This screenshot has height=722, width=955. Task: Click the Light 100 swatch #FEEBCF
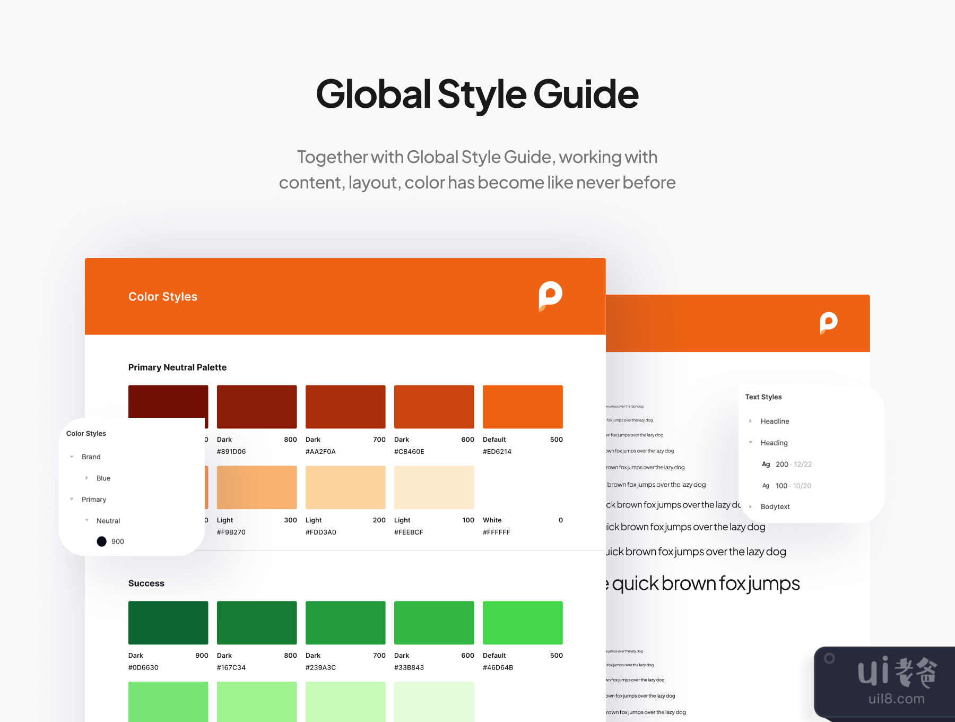[x=434, y=487]
